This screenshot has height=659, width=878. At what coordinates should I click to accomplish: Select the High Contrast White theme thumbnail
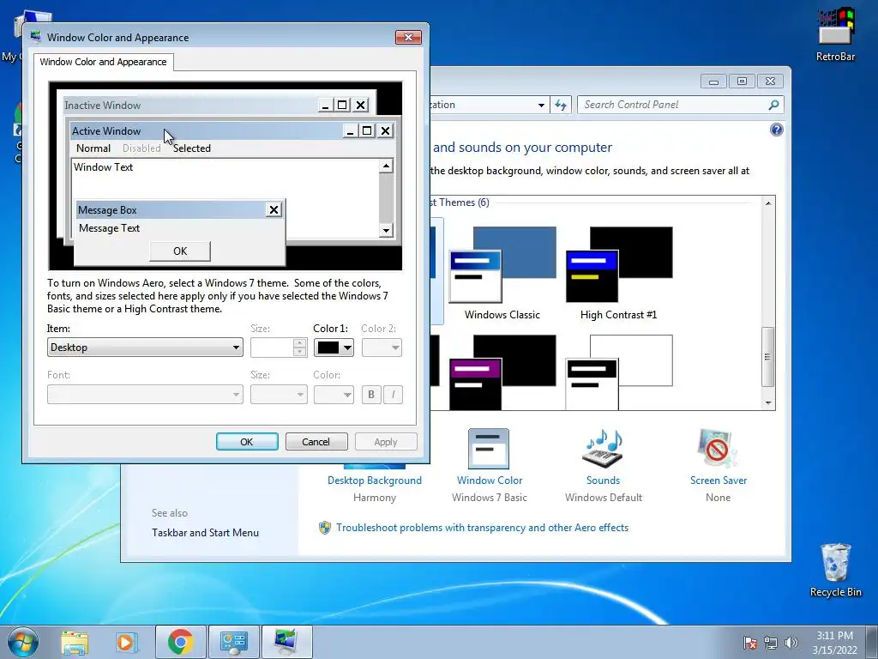(x=619, y=372)
